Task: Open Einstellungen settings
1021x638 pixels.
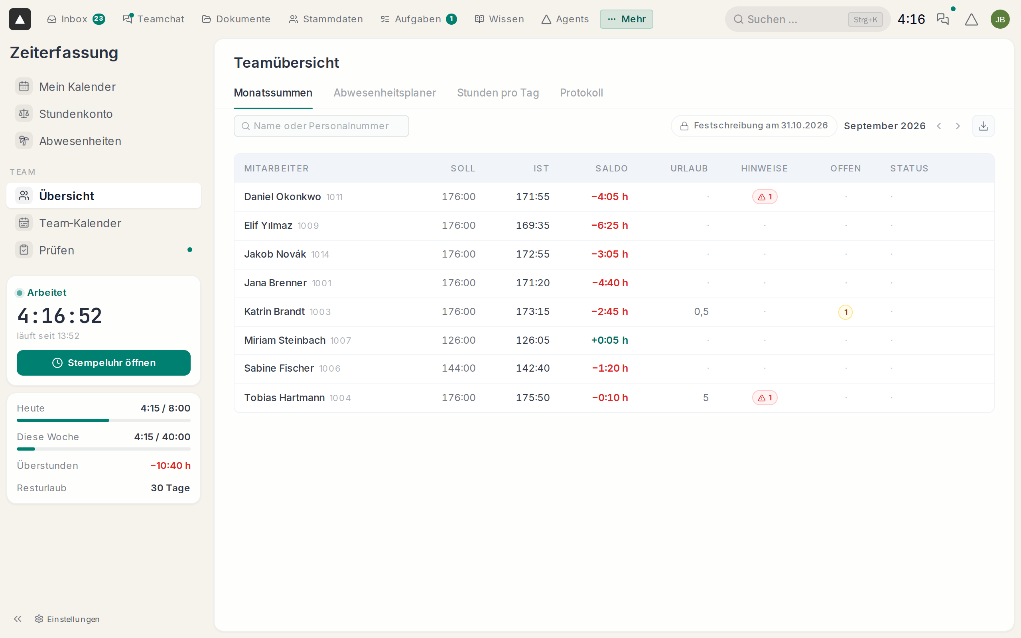Action: [67, 618]
